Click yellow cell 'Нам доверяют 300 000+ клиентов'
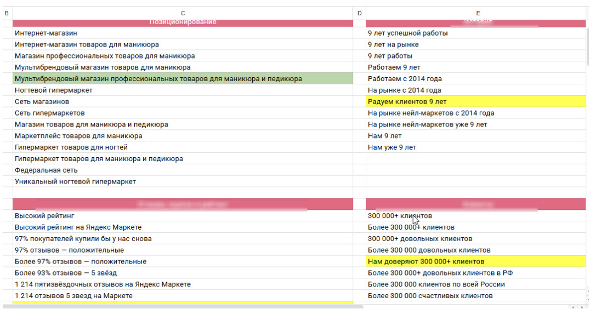590x309 pixels. [475, 262]
